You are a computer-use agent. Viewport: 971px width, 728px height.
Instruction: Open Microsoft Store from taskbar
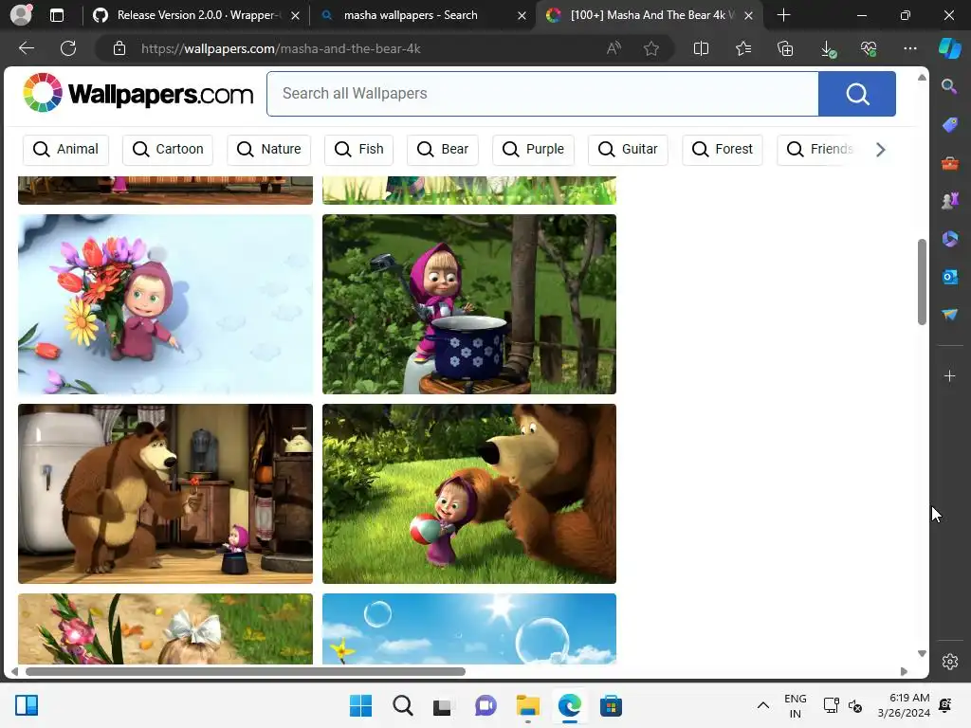[611, 705]
